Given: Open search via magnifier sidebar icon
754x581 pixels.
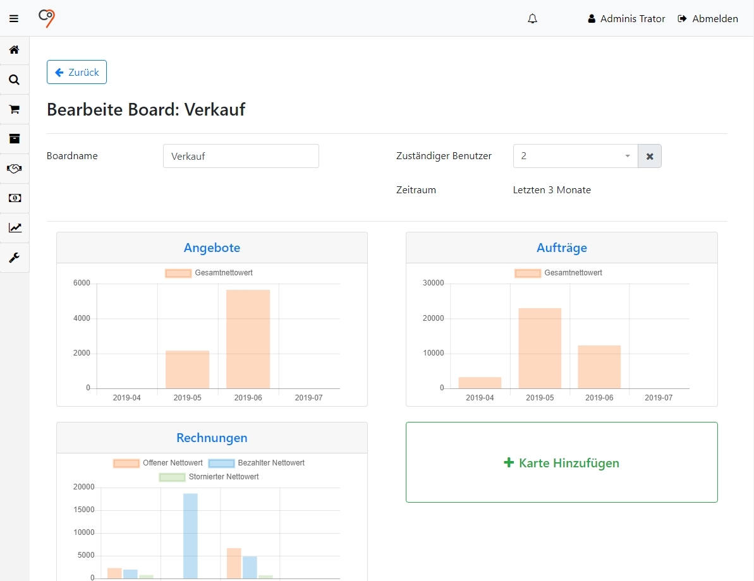Looking at the screenshot, I should coord(14,80).
